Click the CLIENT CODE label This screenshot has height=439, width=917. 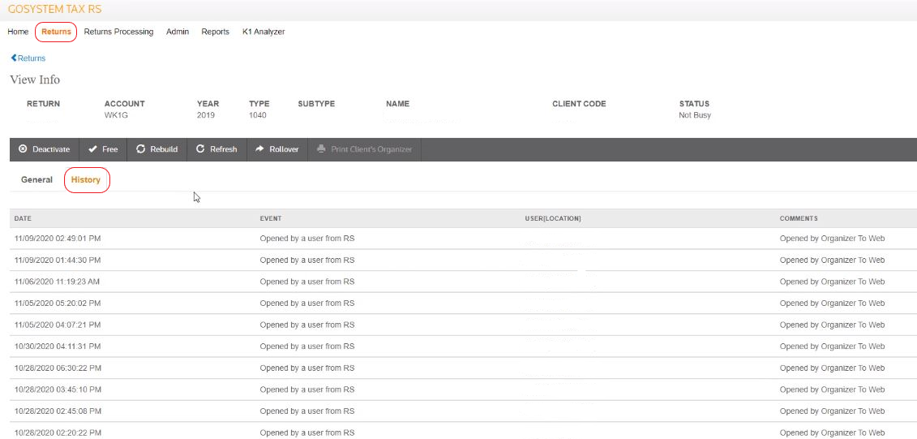[579, 104]
